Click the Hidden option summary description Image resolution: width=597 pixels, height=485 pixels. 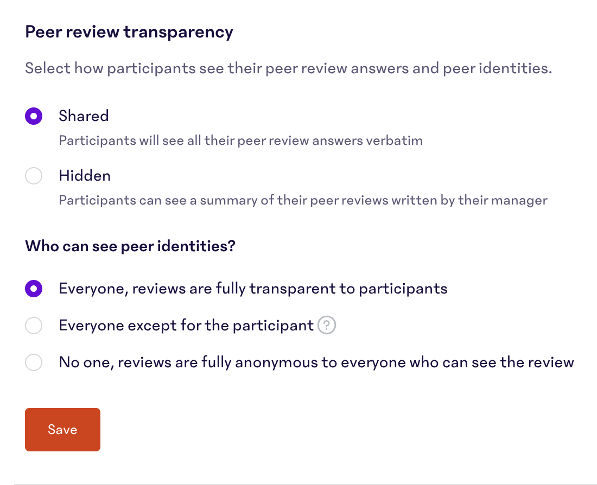click(303, 200)
